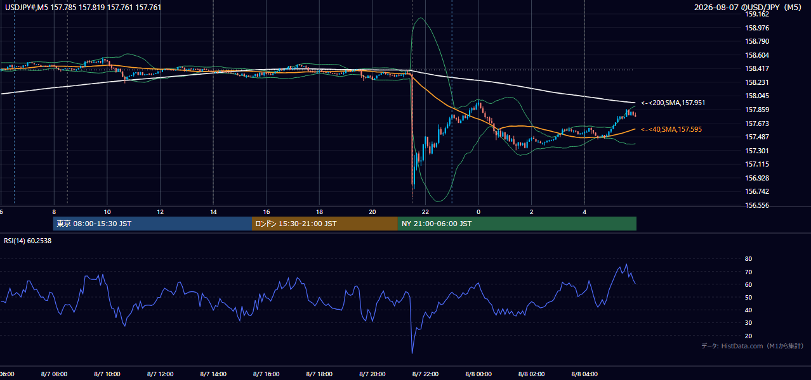Click price axis label 156.928
The width and height of the screenshot is (811, 380).
[x=758, y=178]
